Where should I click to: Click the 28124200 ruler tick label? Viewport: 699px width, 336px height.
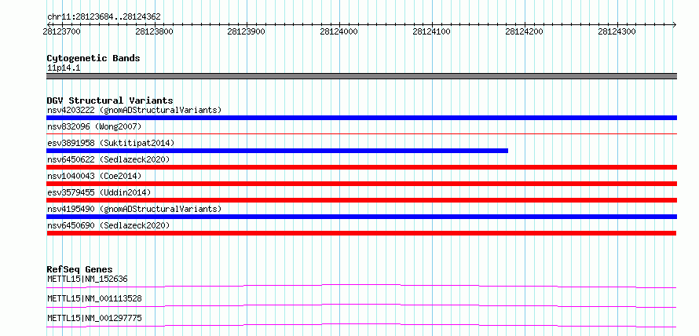pos(525,31)
